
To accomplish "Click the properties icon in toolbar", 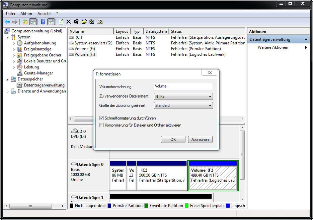I will (x=76, y=22).
